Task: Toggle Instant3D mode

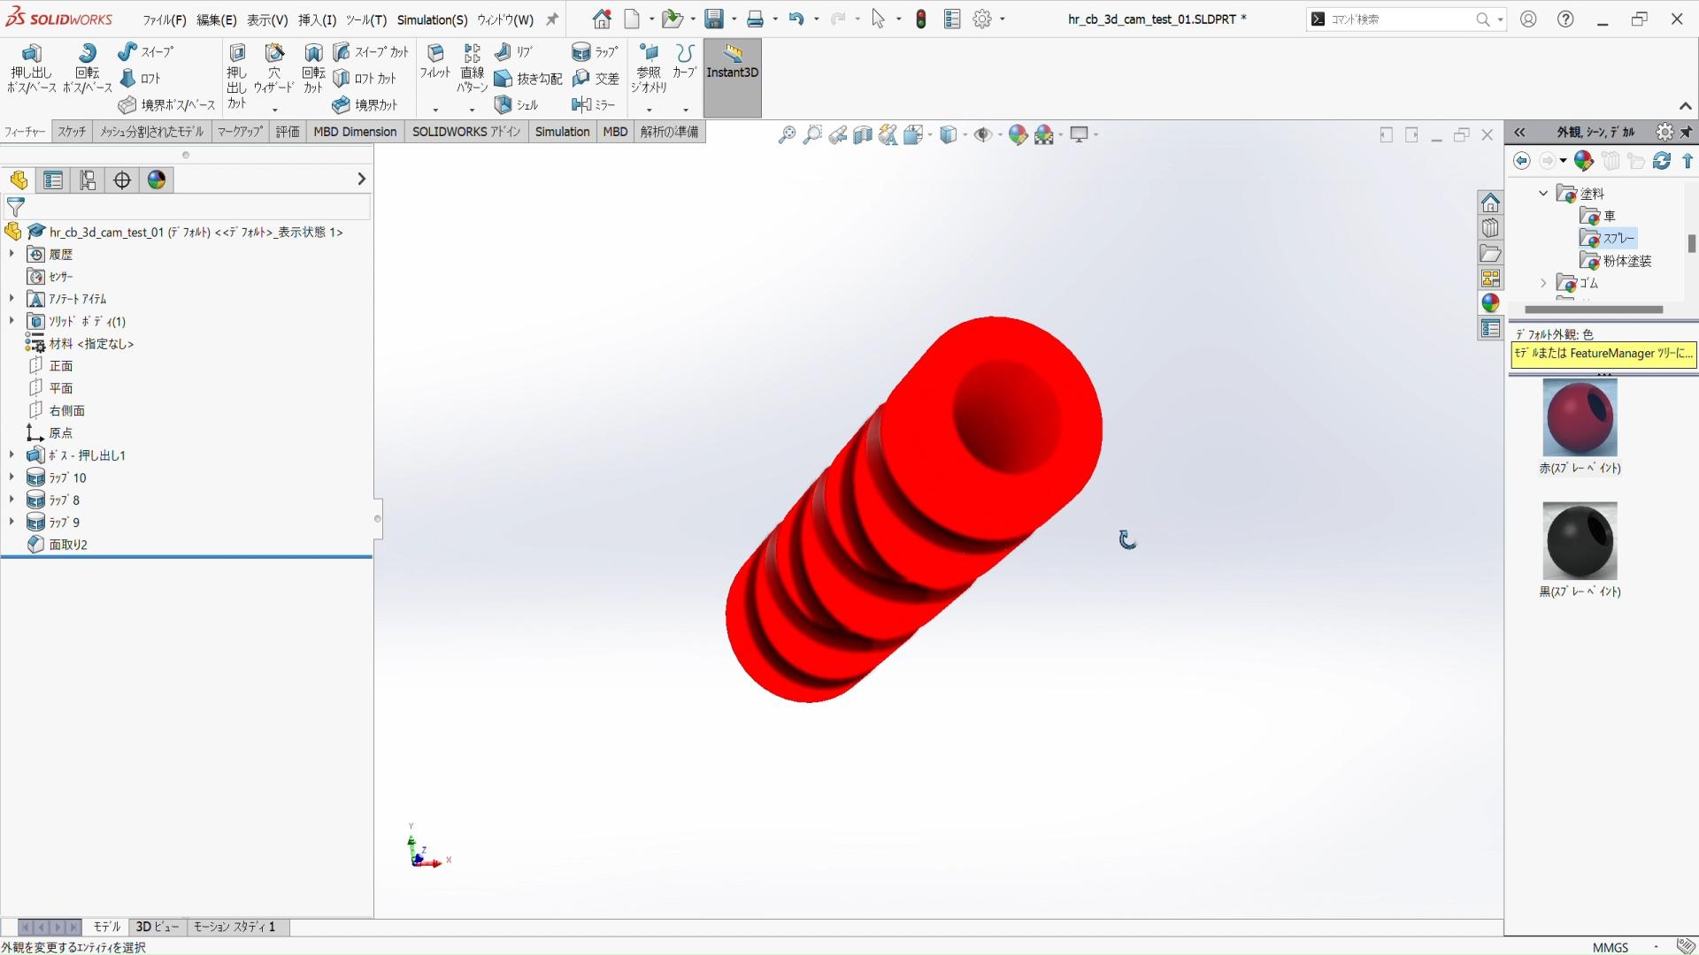Action: point(732,78)
